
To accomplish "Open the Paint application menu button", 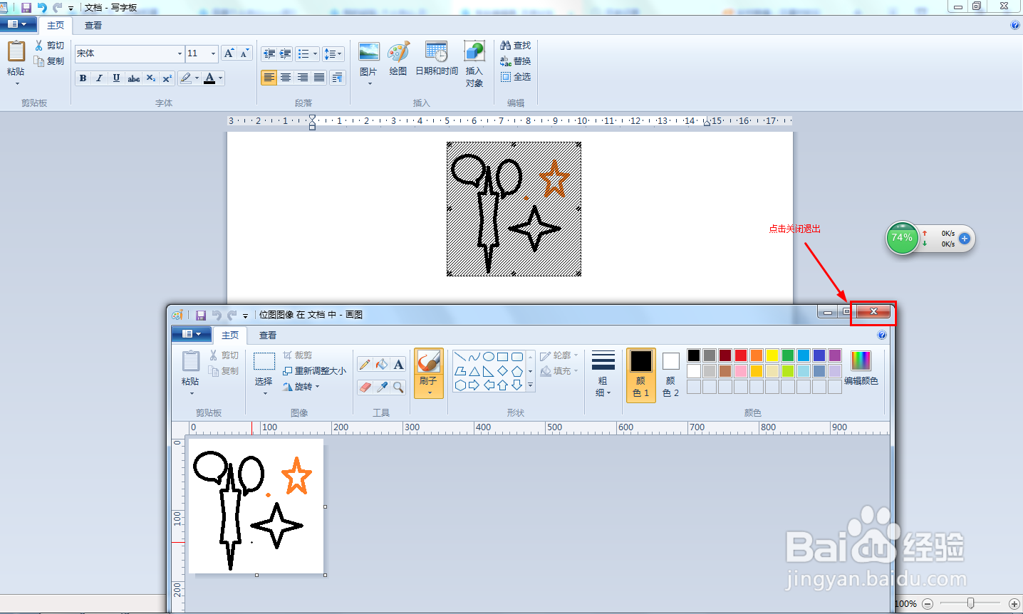I will pyautogui.click(x=192, y=334).
